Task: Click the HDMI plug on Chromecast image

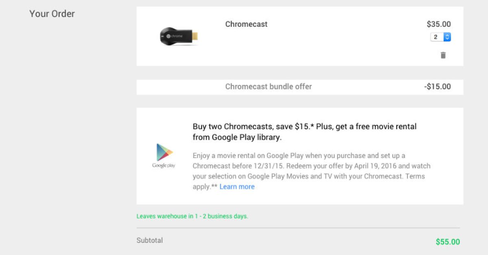Action: (194, 36)
